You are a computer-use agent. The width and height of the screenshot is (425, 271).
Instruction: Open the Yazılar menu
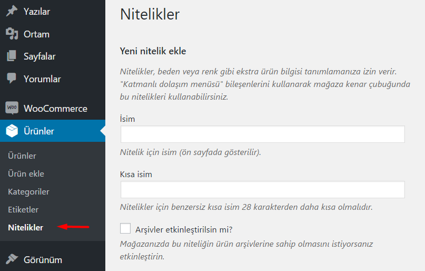point(37,12)
